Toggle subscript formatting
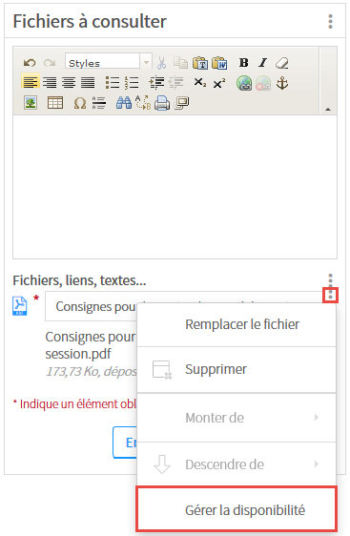 click(200, 83)
